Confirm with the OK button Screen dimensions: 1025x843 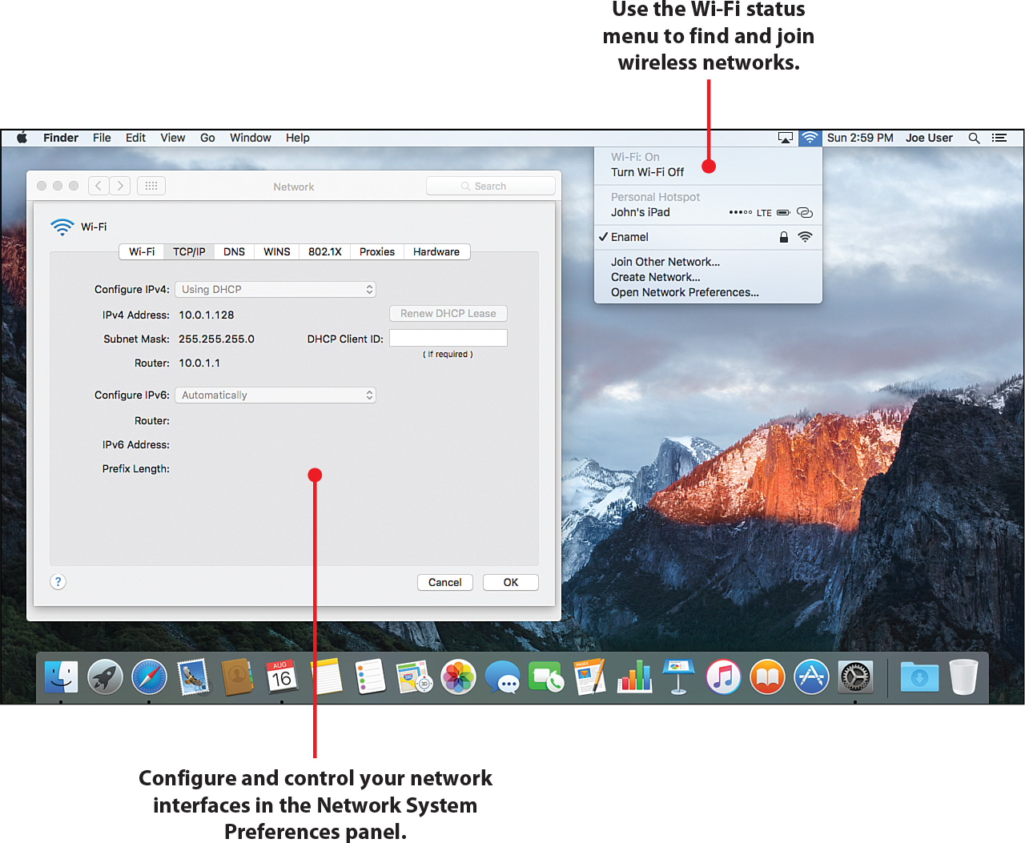pos(511,583)
